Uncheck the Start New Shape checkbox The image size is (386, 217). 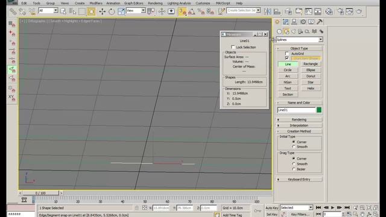[x=287, y=58]
